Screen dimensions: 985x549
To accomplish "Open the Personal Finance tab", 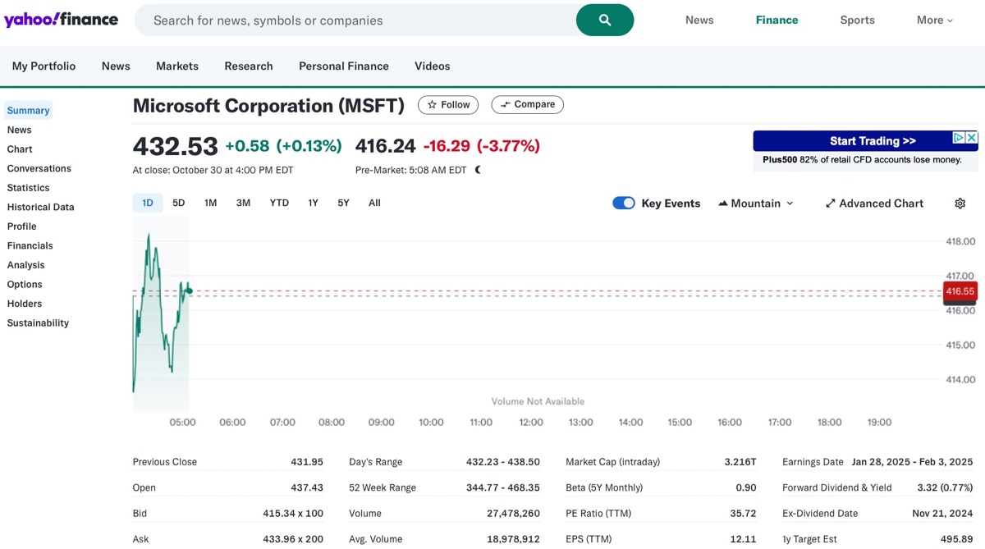I will [x=343, y=66].
